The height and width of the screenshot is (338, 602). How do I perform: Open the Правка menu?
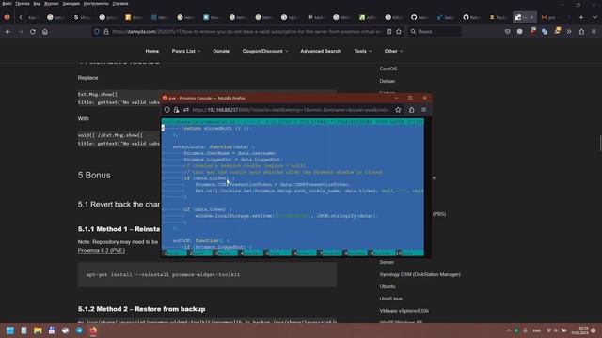point(23,4)
